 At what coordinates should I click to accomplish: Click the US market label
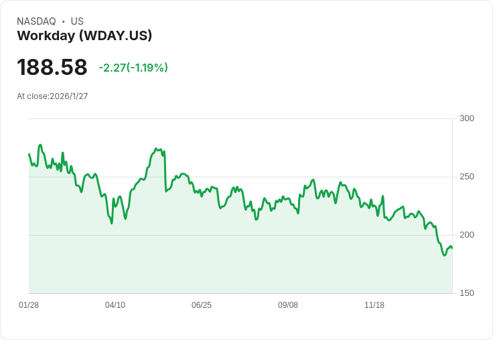(x=77, y=21)
